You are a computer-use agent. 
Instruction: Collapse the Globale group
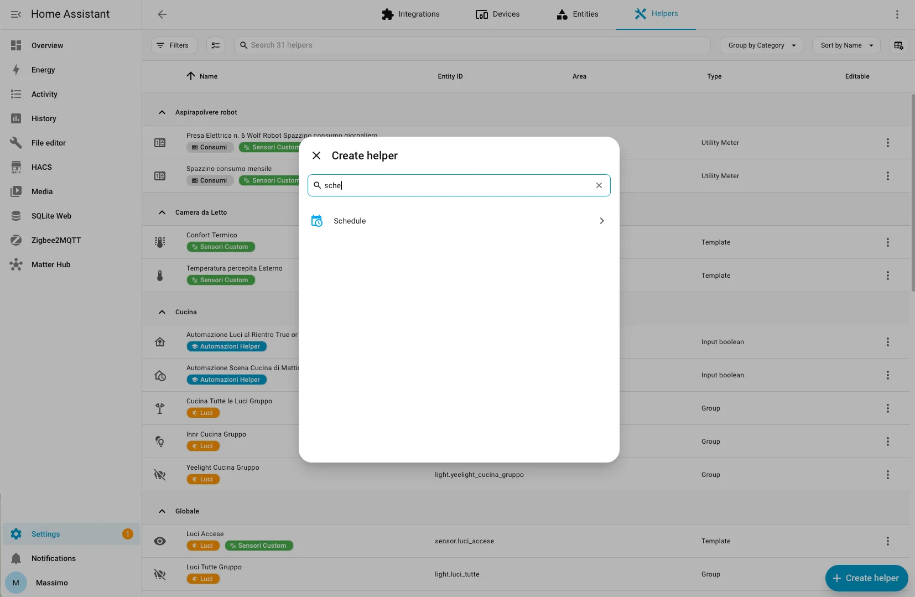coord(162,511)
